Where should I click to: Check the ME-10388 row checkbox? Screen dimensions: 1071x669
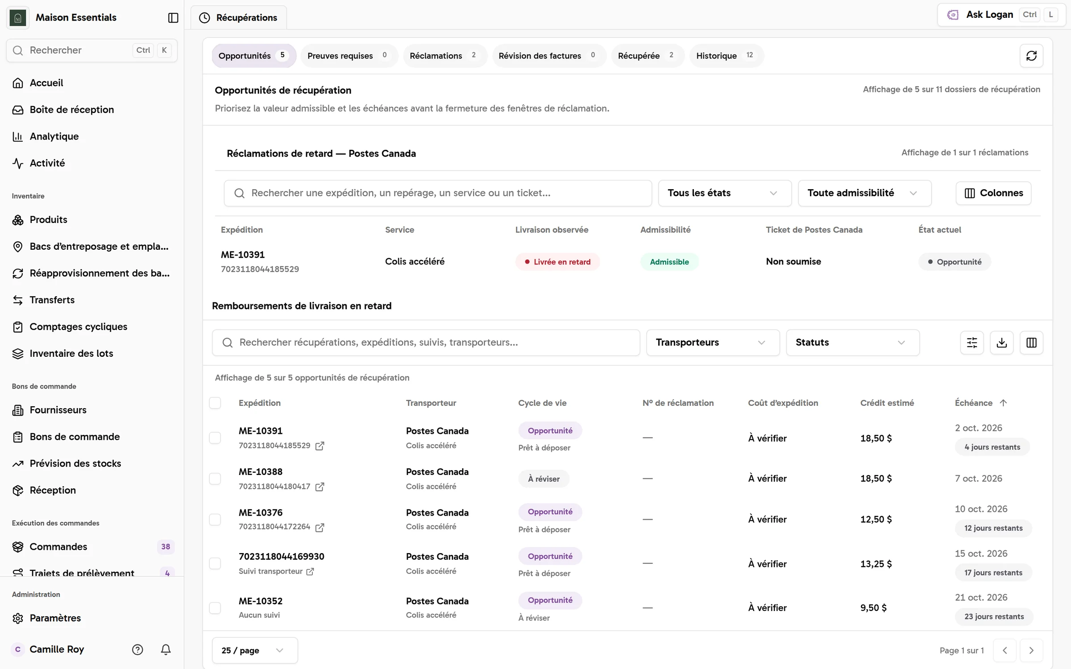click(x=215, y=479)
